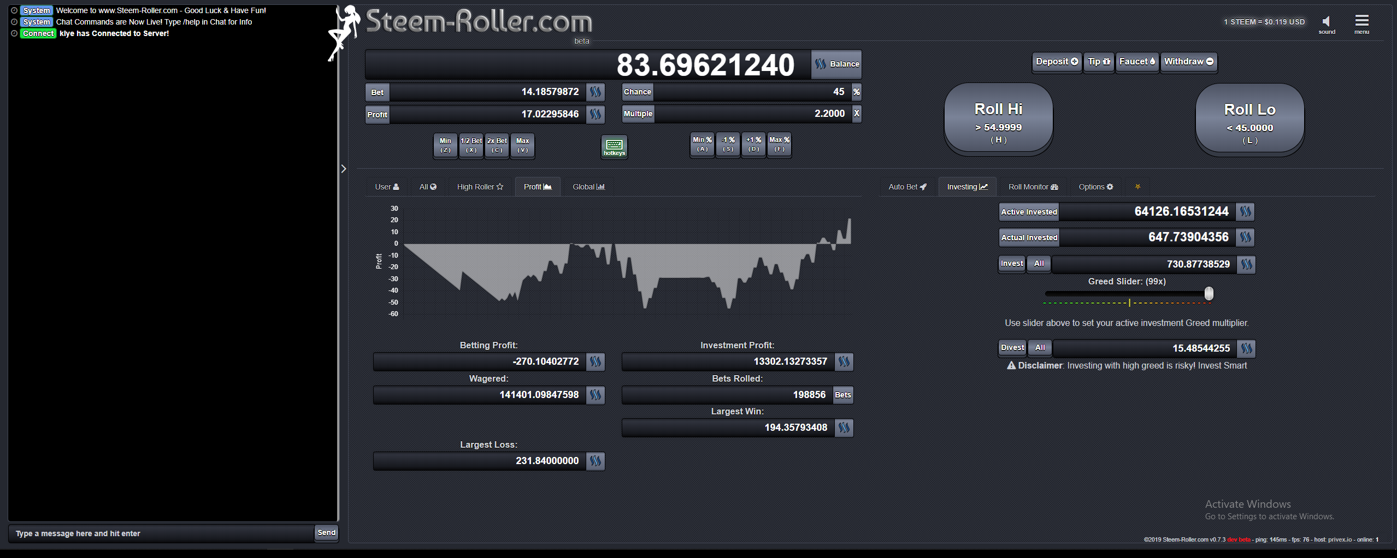
Task: Switch to the User tab
Action: [x=387, y=187]
